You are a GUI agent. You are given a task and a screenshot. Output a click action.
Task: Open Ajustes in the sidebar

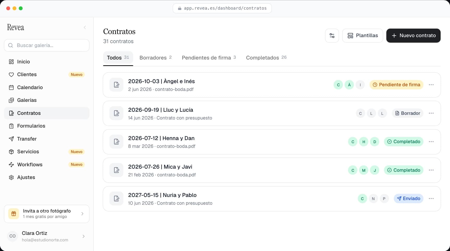pos(47,177)
